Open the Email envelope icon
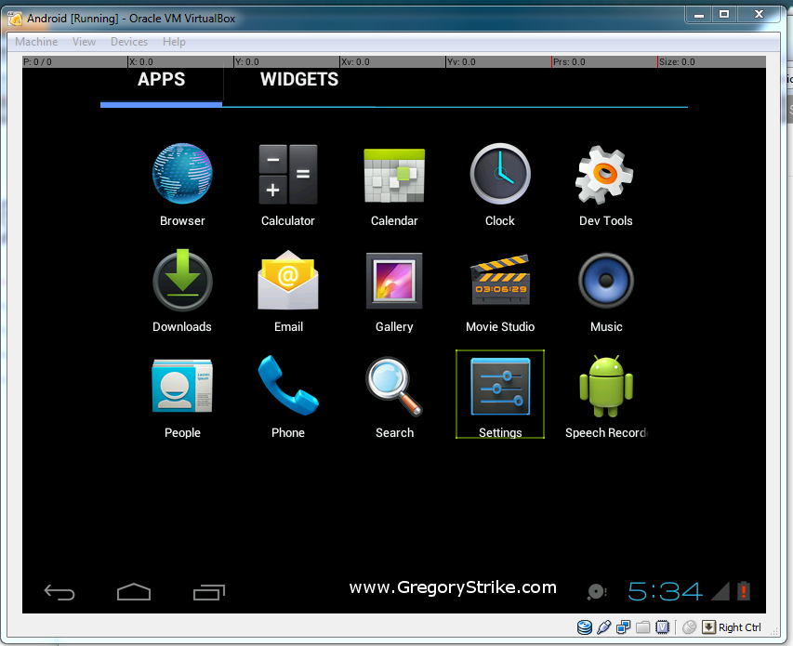 (288, 282)
